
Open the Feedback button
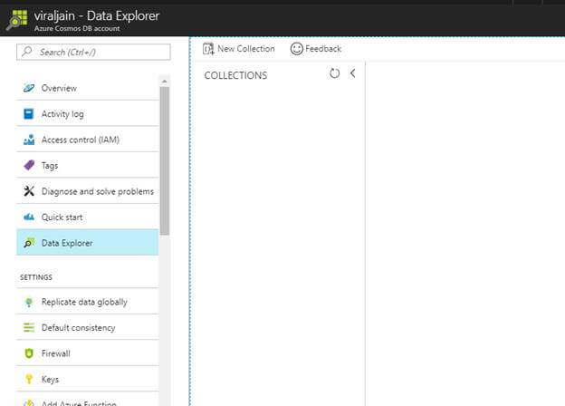[316, 49]
